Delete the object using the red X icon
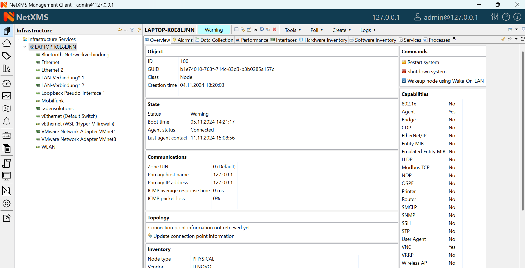Screen dimensions: 525x268 pos(274,29)
